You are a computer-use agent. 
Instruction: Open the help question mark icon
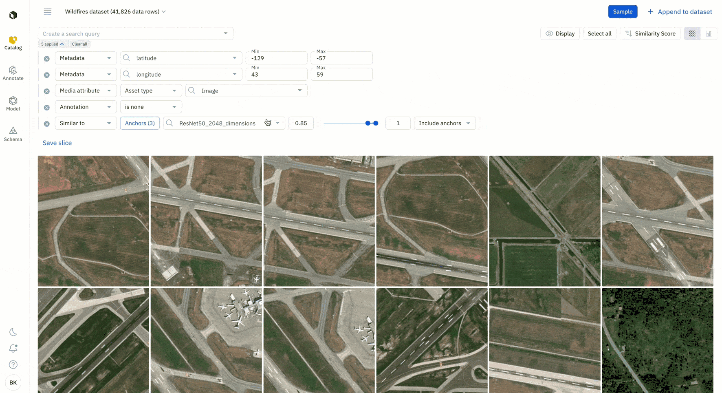13,365
